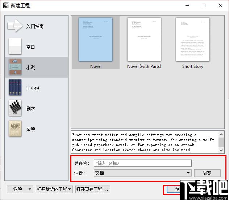The height and width of the screenshot is (200, 229).
Task: Click the 剧本 category label
Action: coord(30,109)
